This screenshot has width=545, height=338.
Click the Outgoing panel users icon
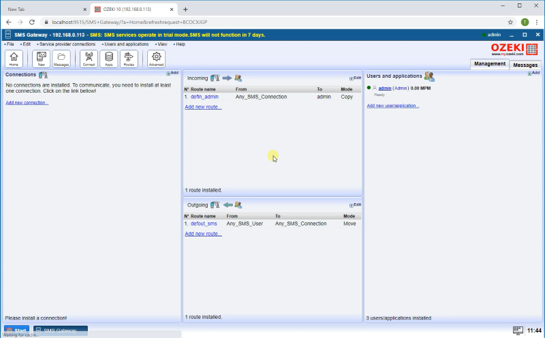point(238,205)
